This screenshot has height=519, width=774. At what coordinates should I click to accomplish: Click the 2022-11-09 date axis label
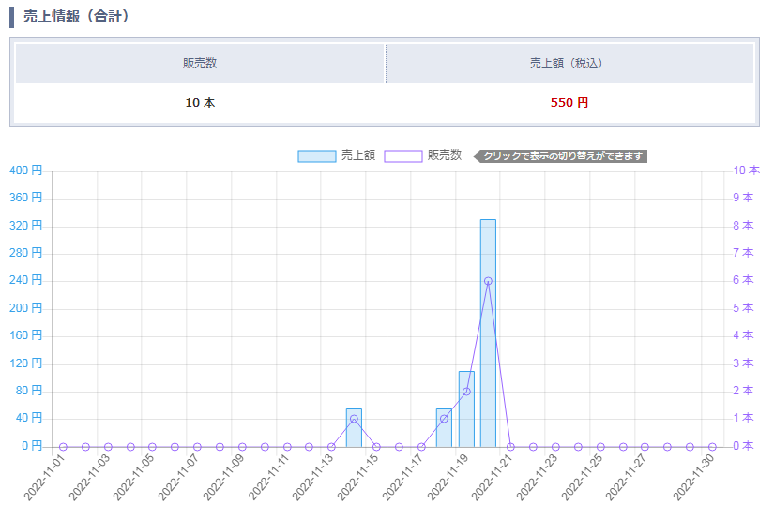click(x=223, y=478)
